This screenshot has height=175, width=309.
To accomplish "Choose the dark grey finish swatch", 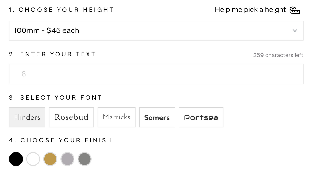I will tap(84, 159).
